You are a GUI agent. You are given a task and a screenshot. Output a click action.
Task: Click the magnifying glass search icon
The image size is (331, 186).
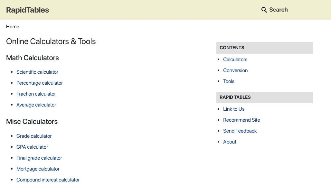(x=264, y=10)
